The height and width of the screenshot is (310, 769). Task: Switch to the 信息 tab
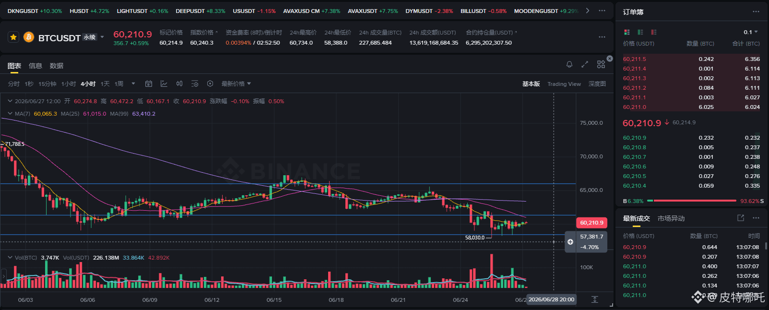click(35, 66)
